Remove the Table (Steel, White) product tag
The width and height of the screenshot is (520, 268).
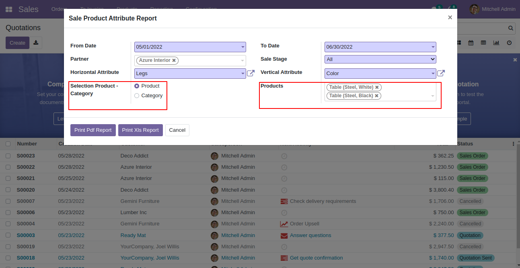(377, 87)
